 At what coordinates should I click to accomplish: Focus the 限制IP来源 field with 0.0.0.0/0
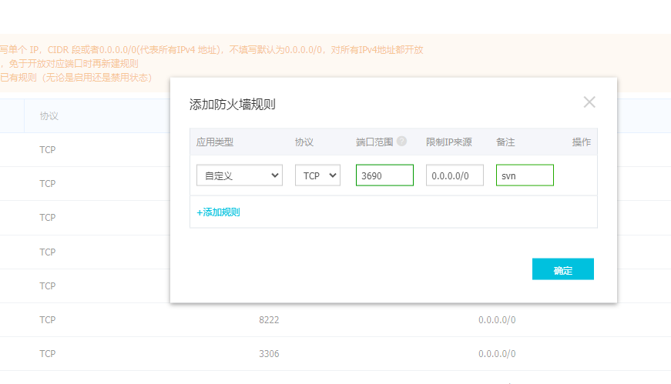[x=455, y=175]
